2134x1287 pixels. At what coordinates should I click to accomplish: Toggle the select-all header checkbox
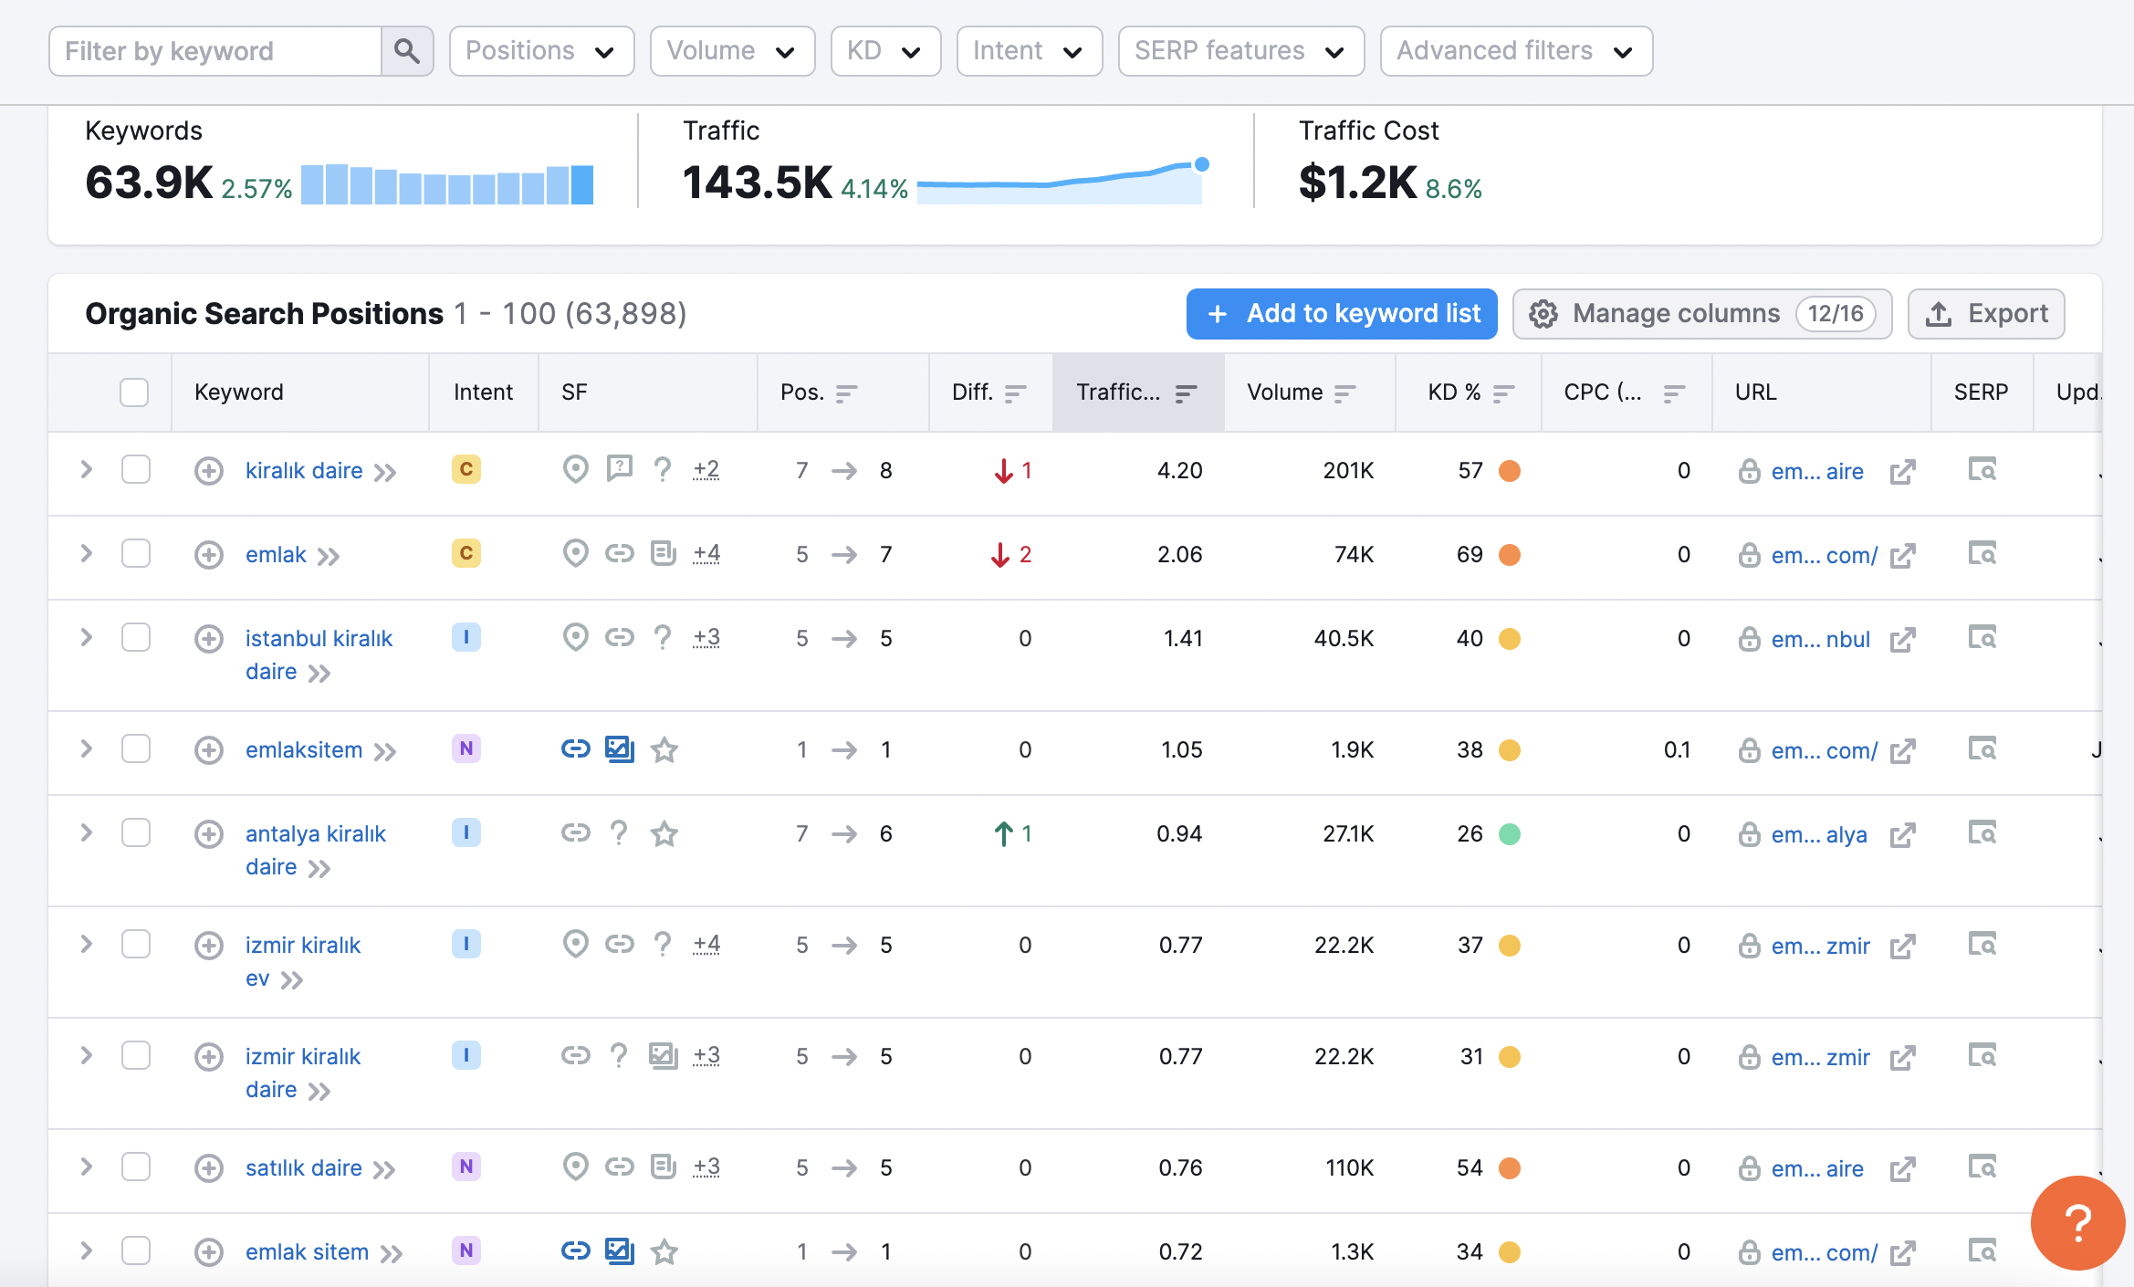tap(134, 392)
